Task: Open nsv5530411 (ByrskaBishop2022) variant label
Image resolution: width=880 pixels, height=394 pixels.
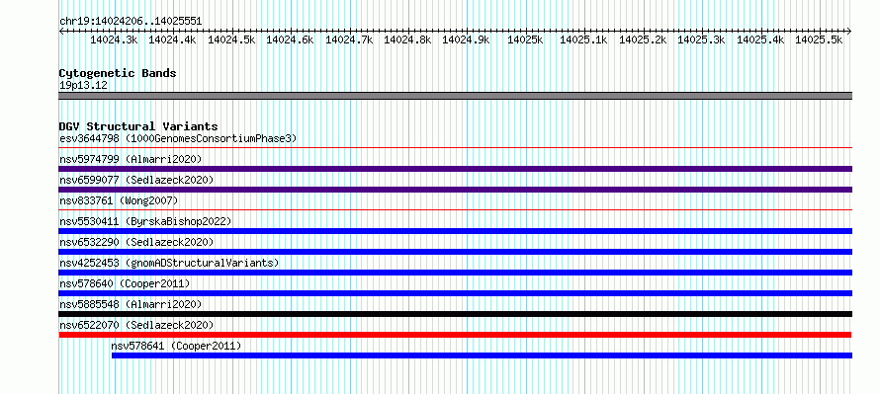Action: (145, 221)
